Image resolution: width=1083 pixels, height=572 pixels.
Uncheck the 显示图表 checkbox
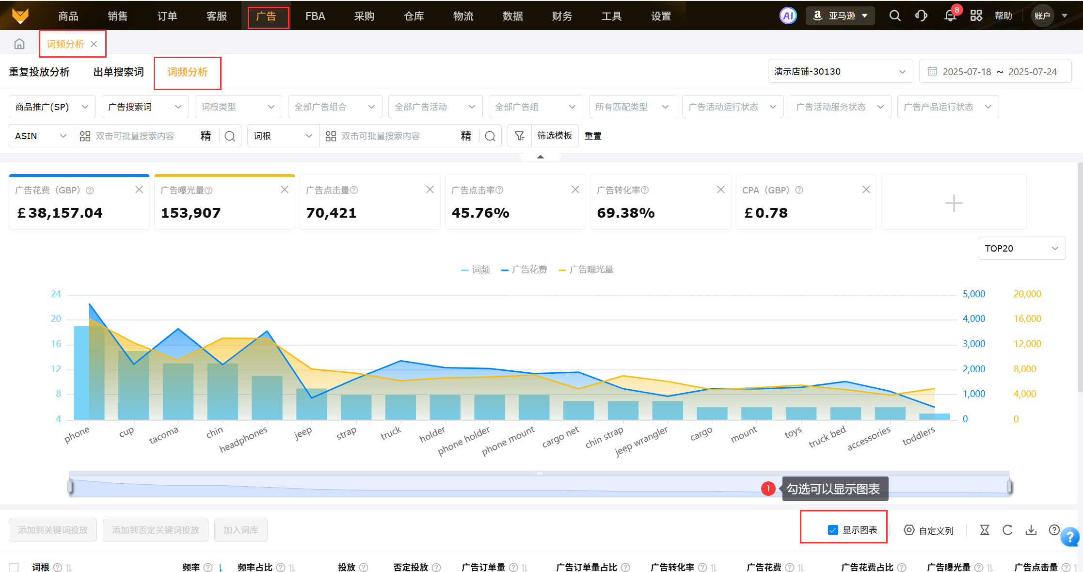tap(833, 530)
